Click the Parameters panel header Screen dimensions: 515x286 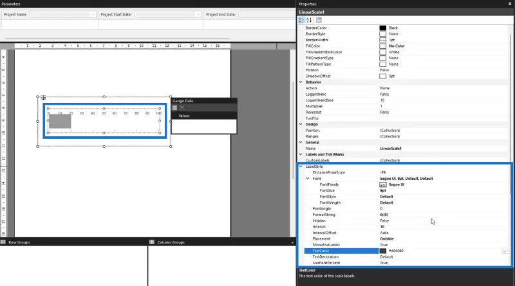(x=148, y=4)
